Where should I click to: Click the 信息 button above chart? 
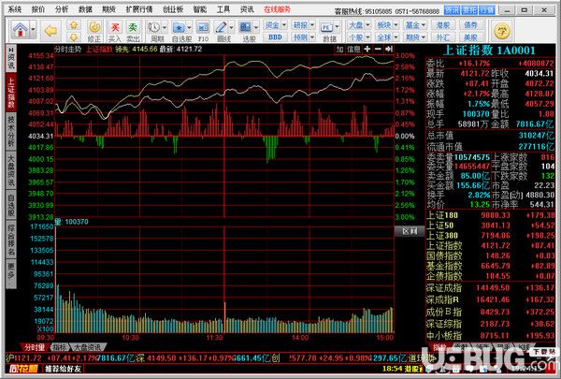pos(353,49)
